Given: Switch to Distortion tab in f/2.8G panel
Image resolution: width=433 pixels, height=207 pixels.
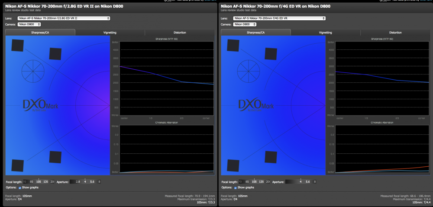Looking at the screenshot, I should pyautogui.click(x=180, y=32).
